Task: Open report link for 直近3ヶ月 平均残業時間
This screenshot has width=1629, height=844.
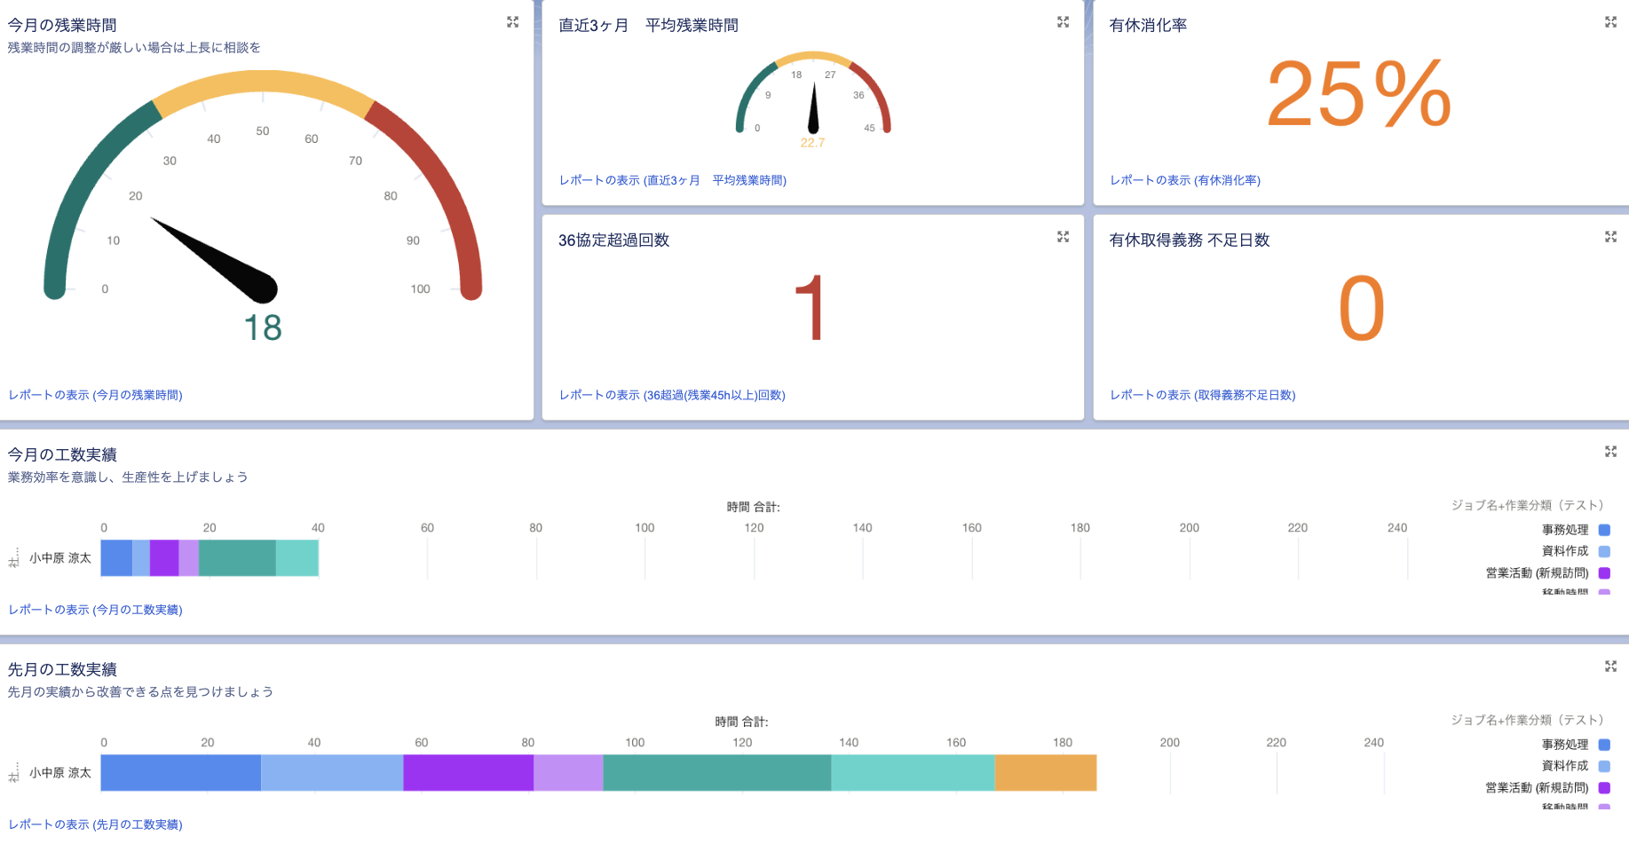Action: (673, 180)
